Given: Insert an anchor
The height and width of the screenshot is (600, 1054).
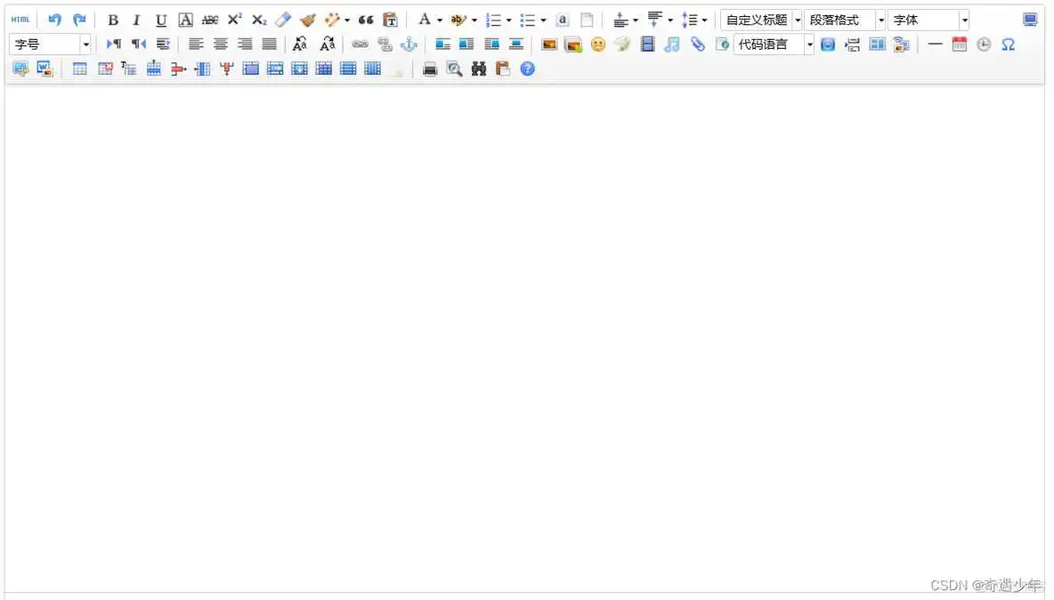Looking at the screenshot, I should pos(409,44).
